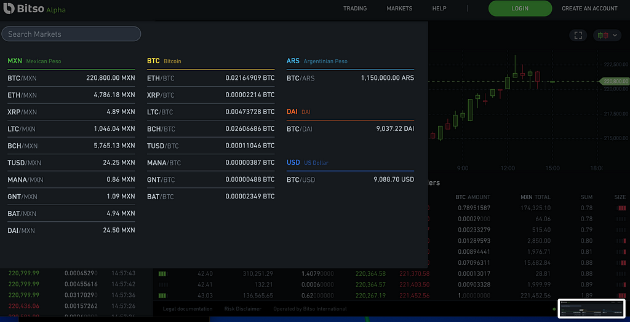Viewport: 630px width, 322px height.
Task: Select the MANA/MXN market
Action: (x=71, y=179)
